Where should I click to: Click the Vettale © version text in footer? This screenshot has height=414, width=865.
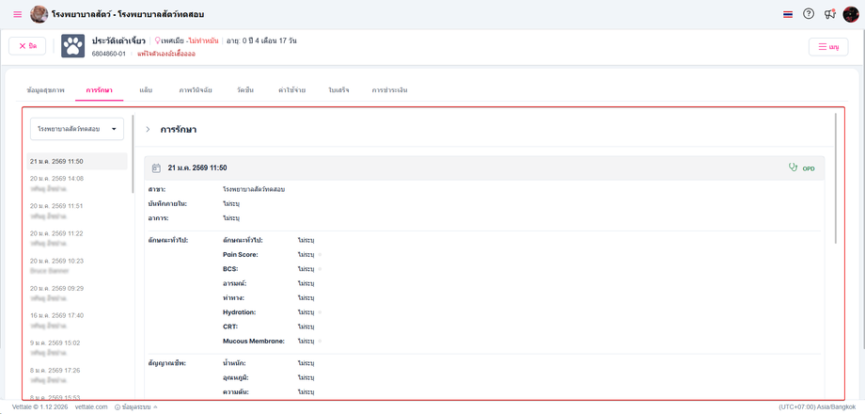point(39,406)
